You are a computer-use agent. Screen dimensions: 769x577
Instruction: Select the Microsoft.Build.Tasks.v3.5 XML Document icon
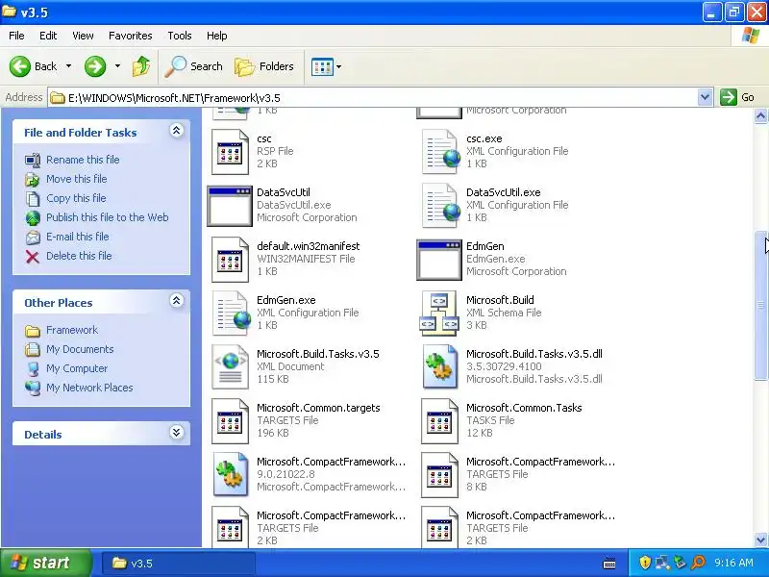[230, 367]
